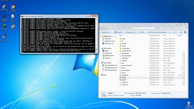The image size is (194, 109).
Task: Open Рабочий стол in navigation pane
Action: tap(108, 44)
